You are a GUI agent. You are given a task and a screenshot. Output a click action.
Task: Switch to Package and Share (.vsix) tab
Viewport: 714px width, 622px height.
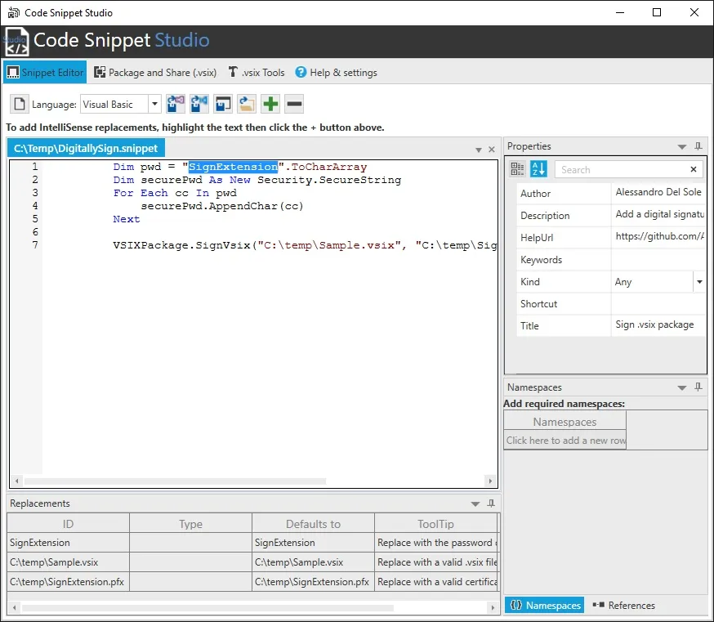155,73
